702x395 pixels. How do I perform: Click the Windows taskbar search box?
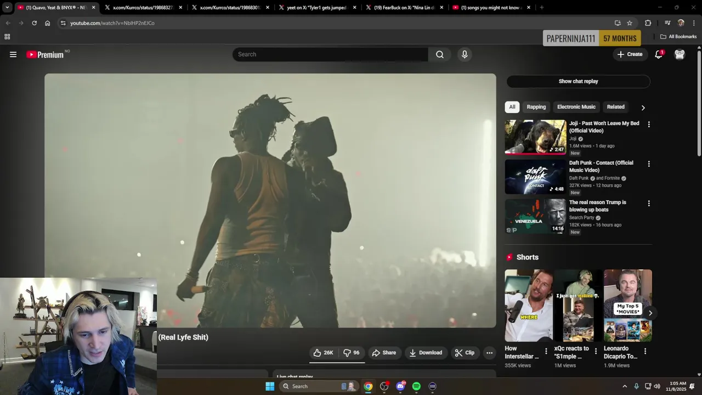318,386
